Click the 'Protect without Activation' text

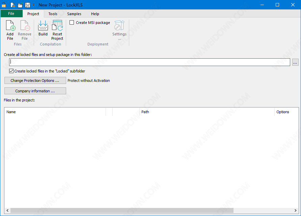89,81
